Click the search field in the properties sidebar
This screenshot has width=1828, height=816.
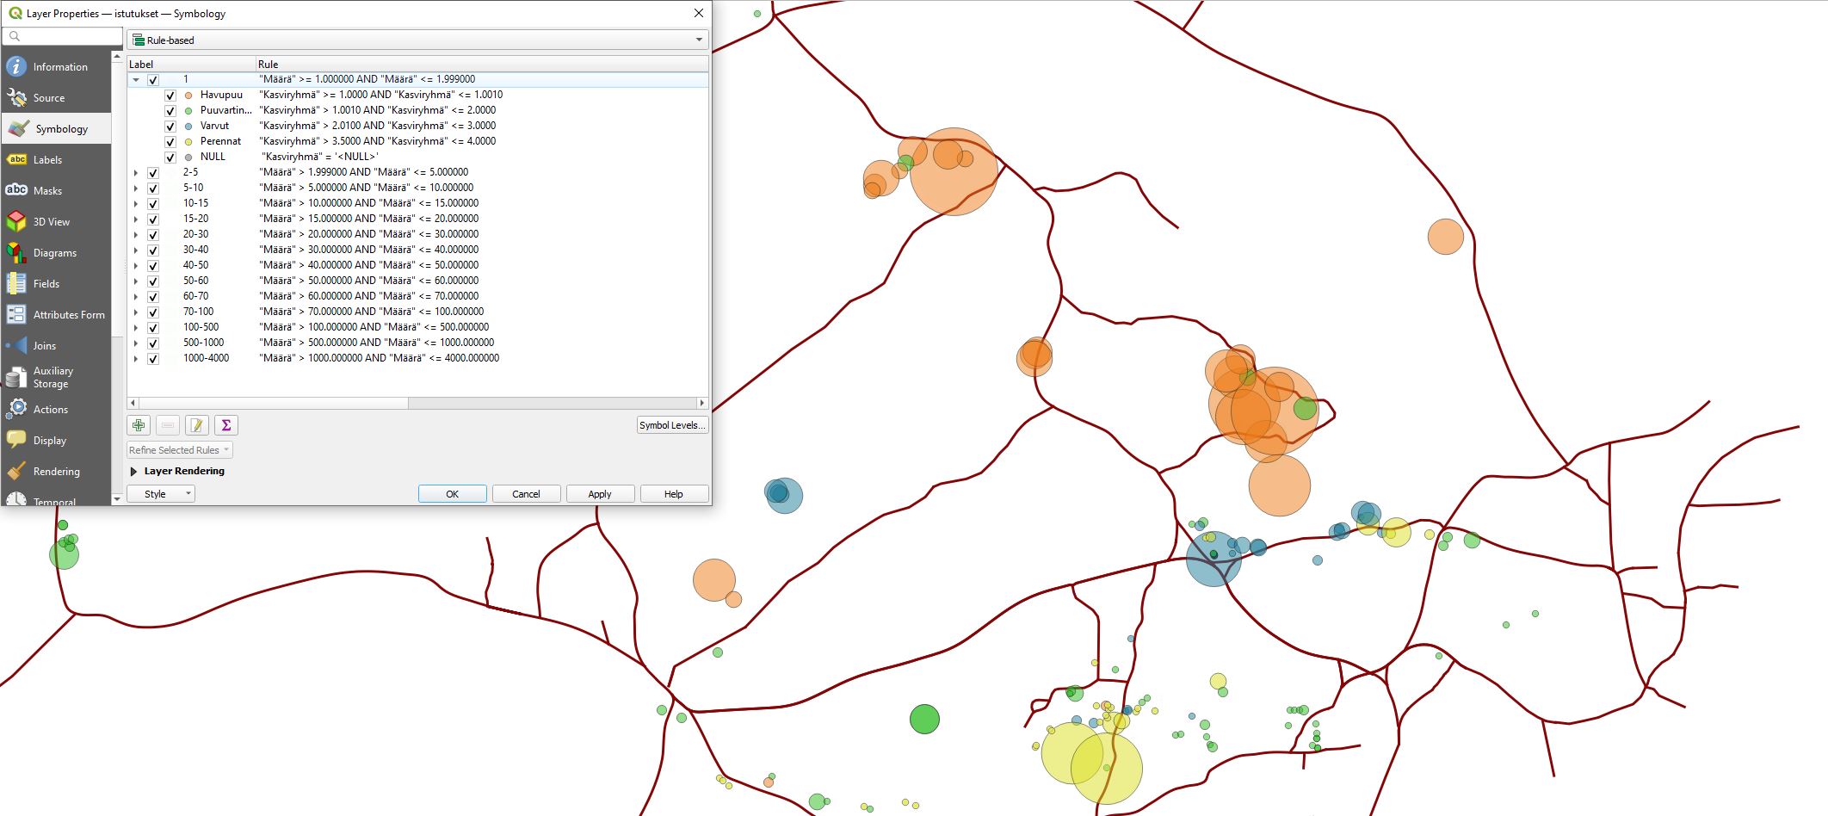(60, 37)
